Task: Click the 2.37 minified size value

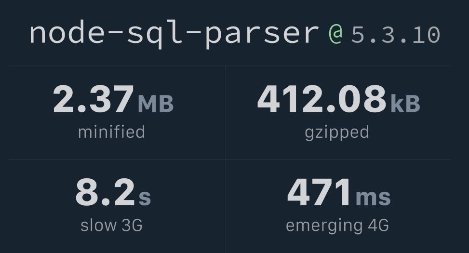Action: tap(94, 99)
